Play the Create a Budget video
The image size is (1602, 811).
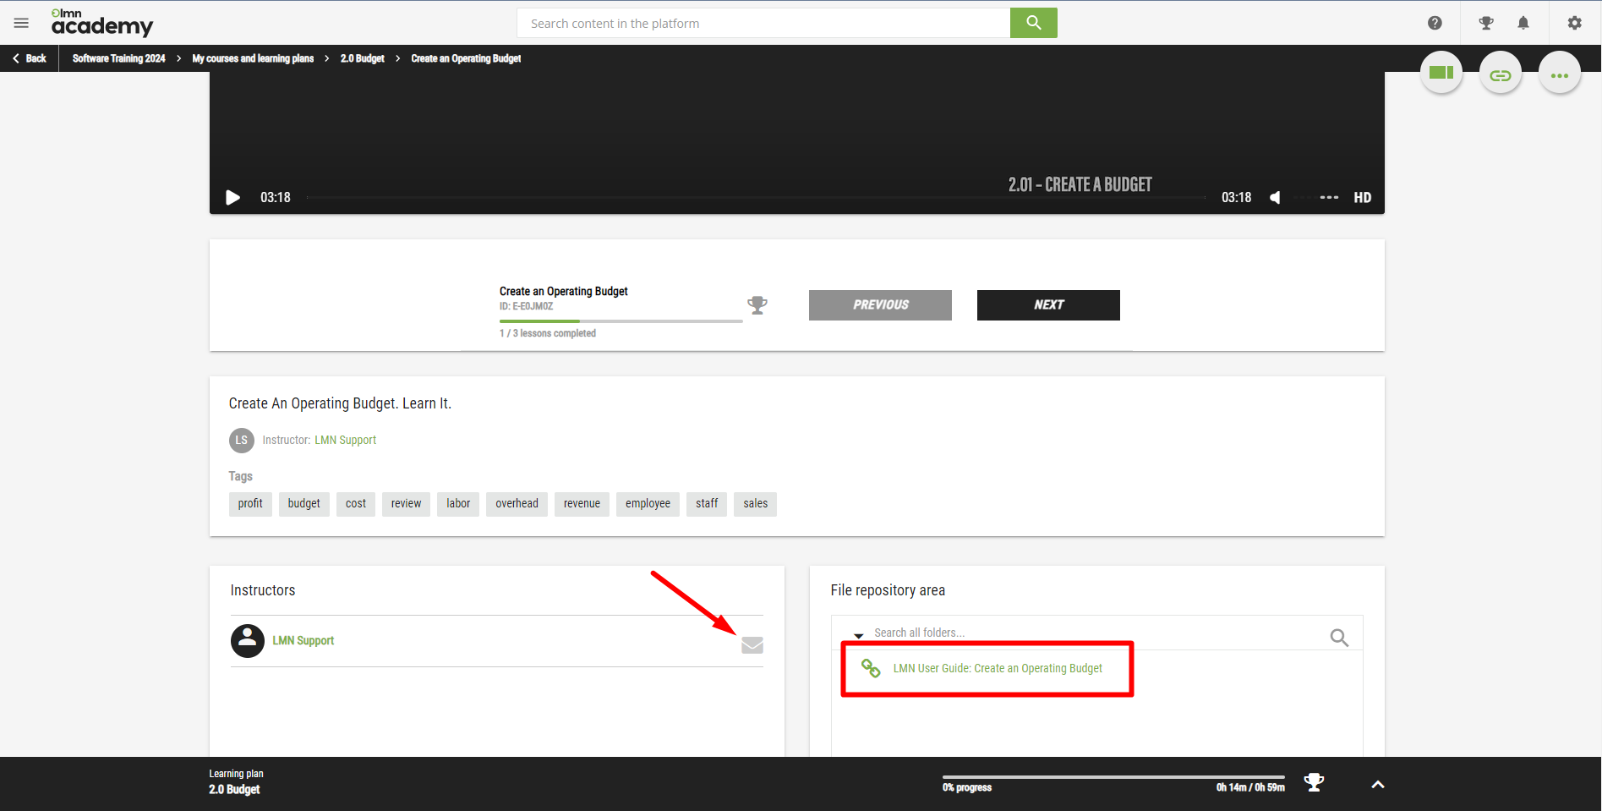tap(232, 198)
